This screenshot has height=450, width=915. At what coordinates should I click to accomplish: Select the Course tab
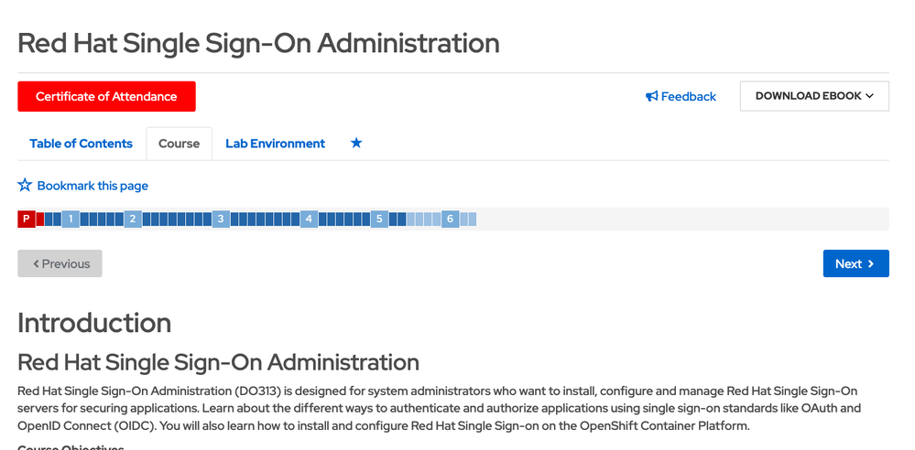179,144
